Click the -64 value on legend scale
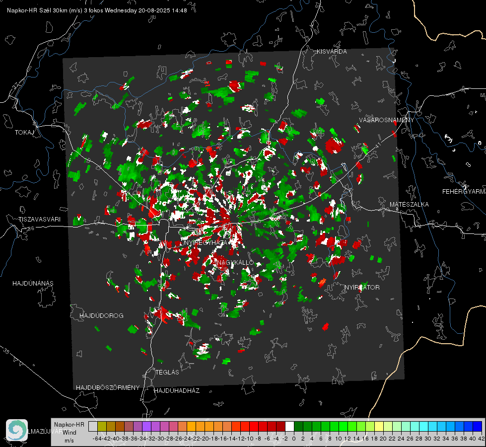Viewport: 486px width, 447px height. (97, 439)
